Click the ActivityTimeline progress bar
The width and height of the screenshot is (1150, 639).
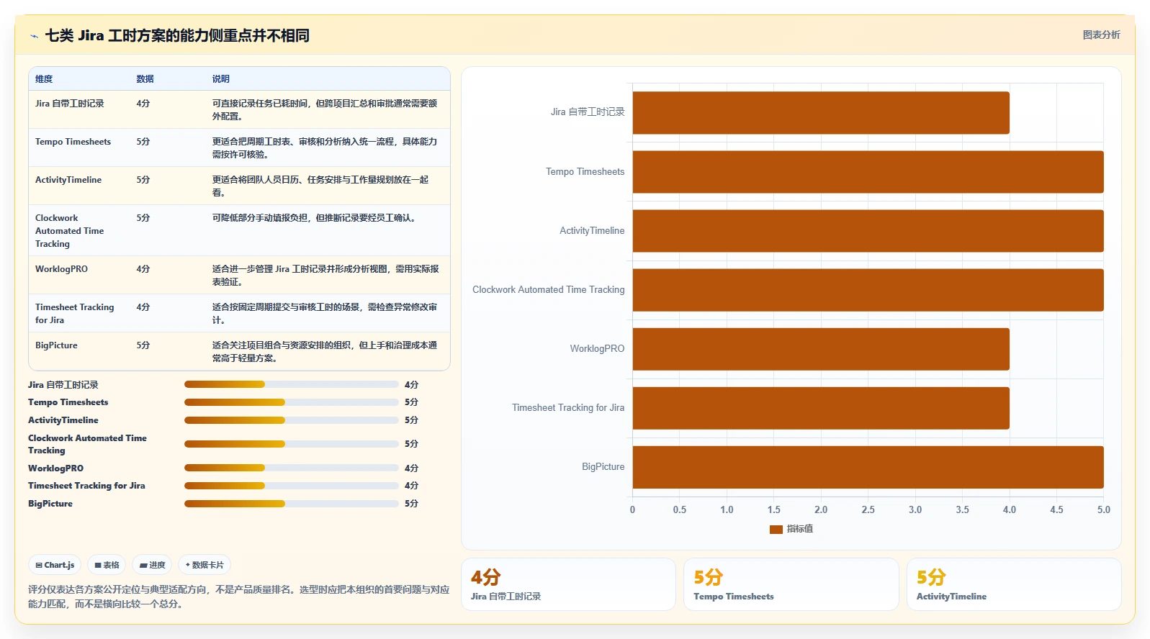click(291, 420)
